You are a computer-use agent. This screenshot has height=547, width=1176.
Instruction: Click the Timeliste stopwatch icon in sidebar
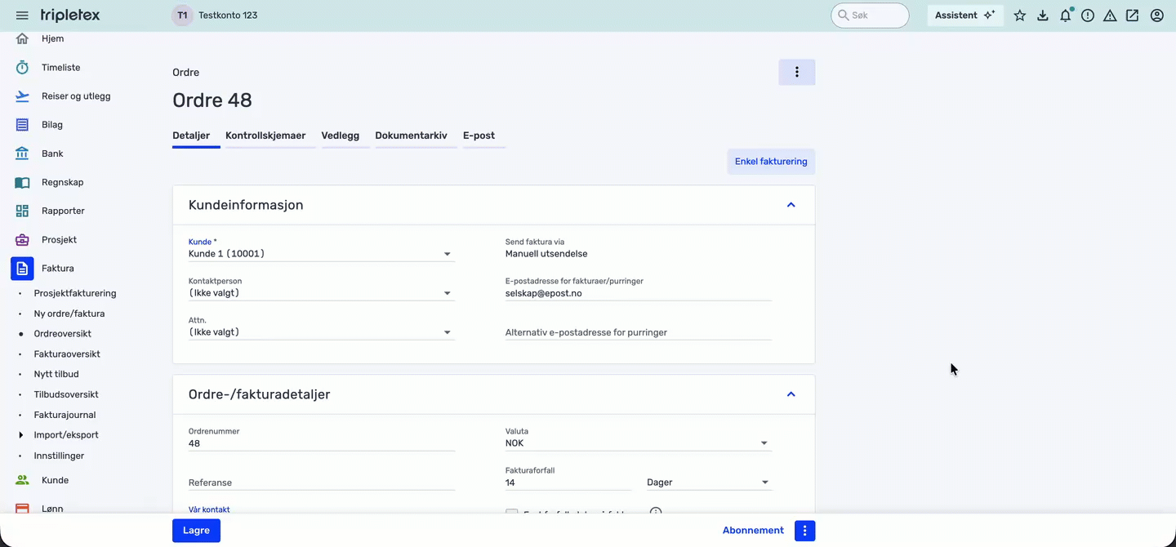(22, 68)
